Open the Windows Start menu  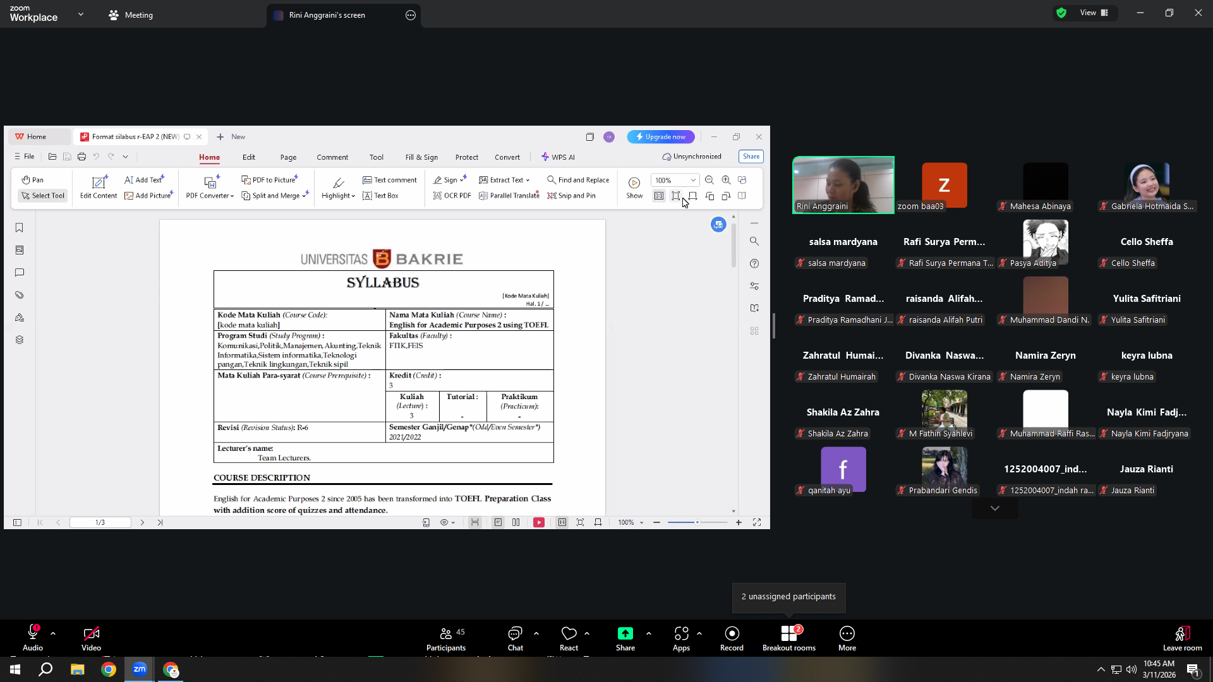coord(15,669)
